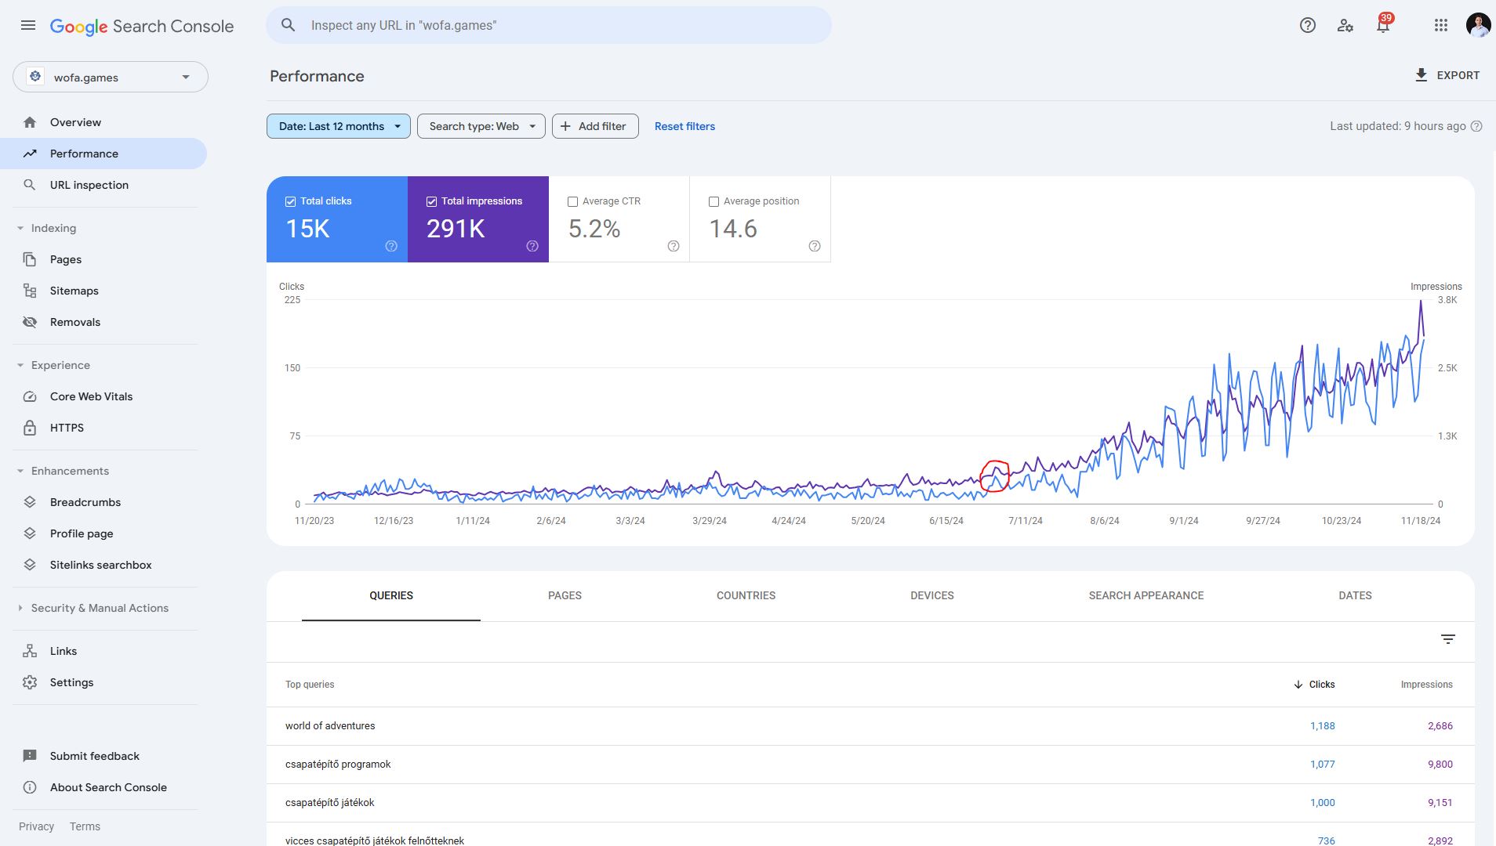
Task: Open the Google apps grid
Action: click(1441, 25)
